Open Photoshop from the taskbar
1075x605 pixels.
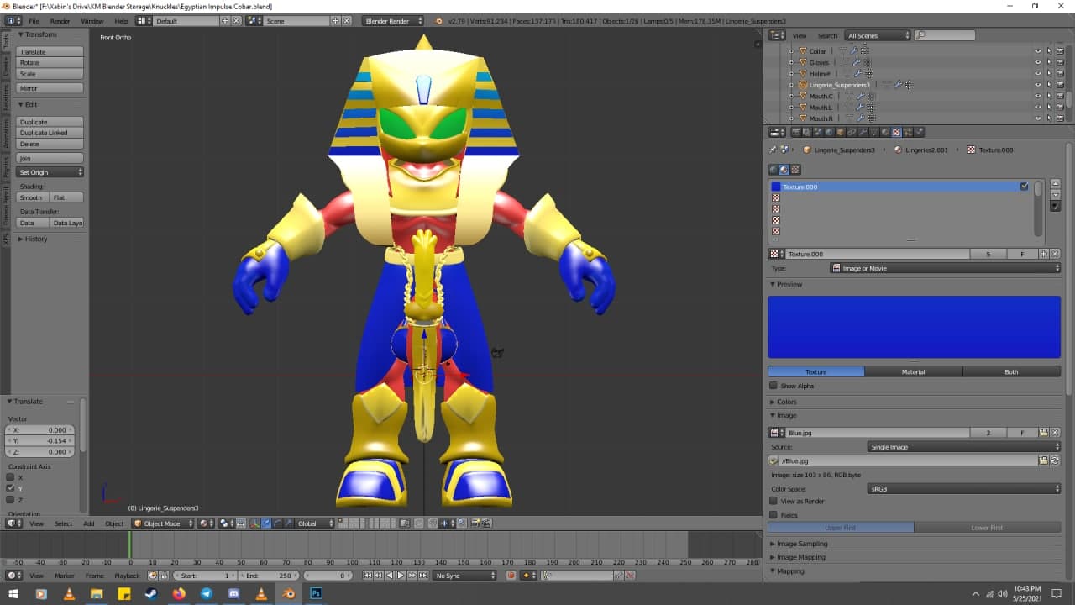(x=317, y=593)
